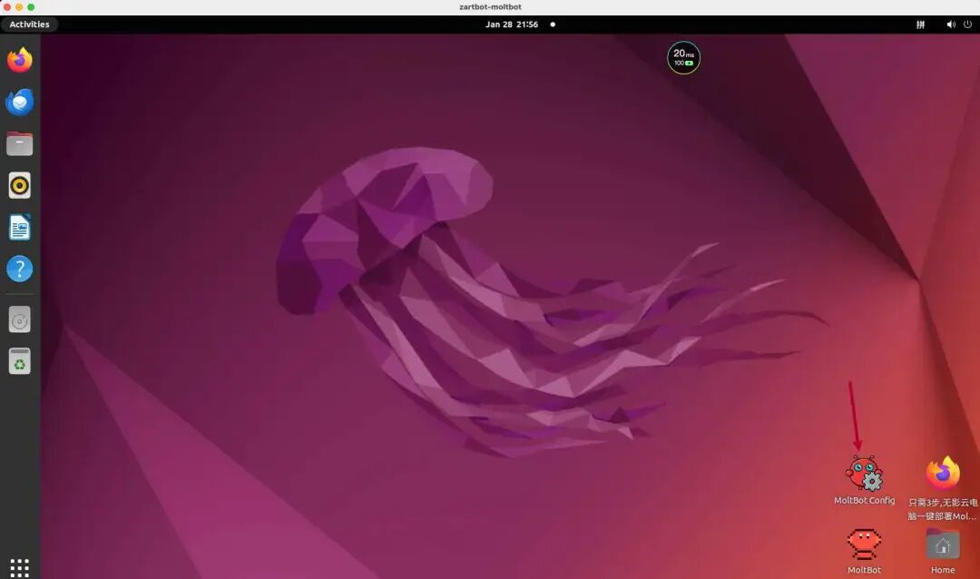Click the green fullscreen window button
The height and width of the screenshot is (579, 980).
click(31, 7)
